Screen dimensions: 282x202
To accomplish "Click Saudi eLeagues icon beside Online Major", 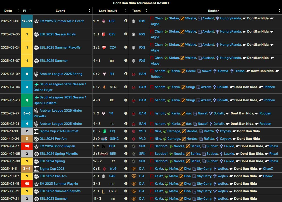I will click(36, 84).
